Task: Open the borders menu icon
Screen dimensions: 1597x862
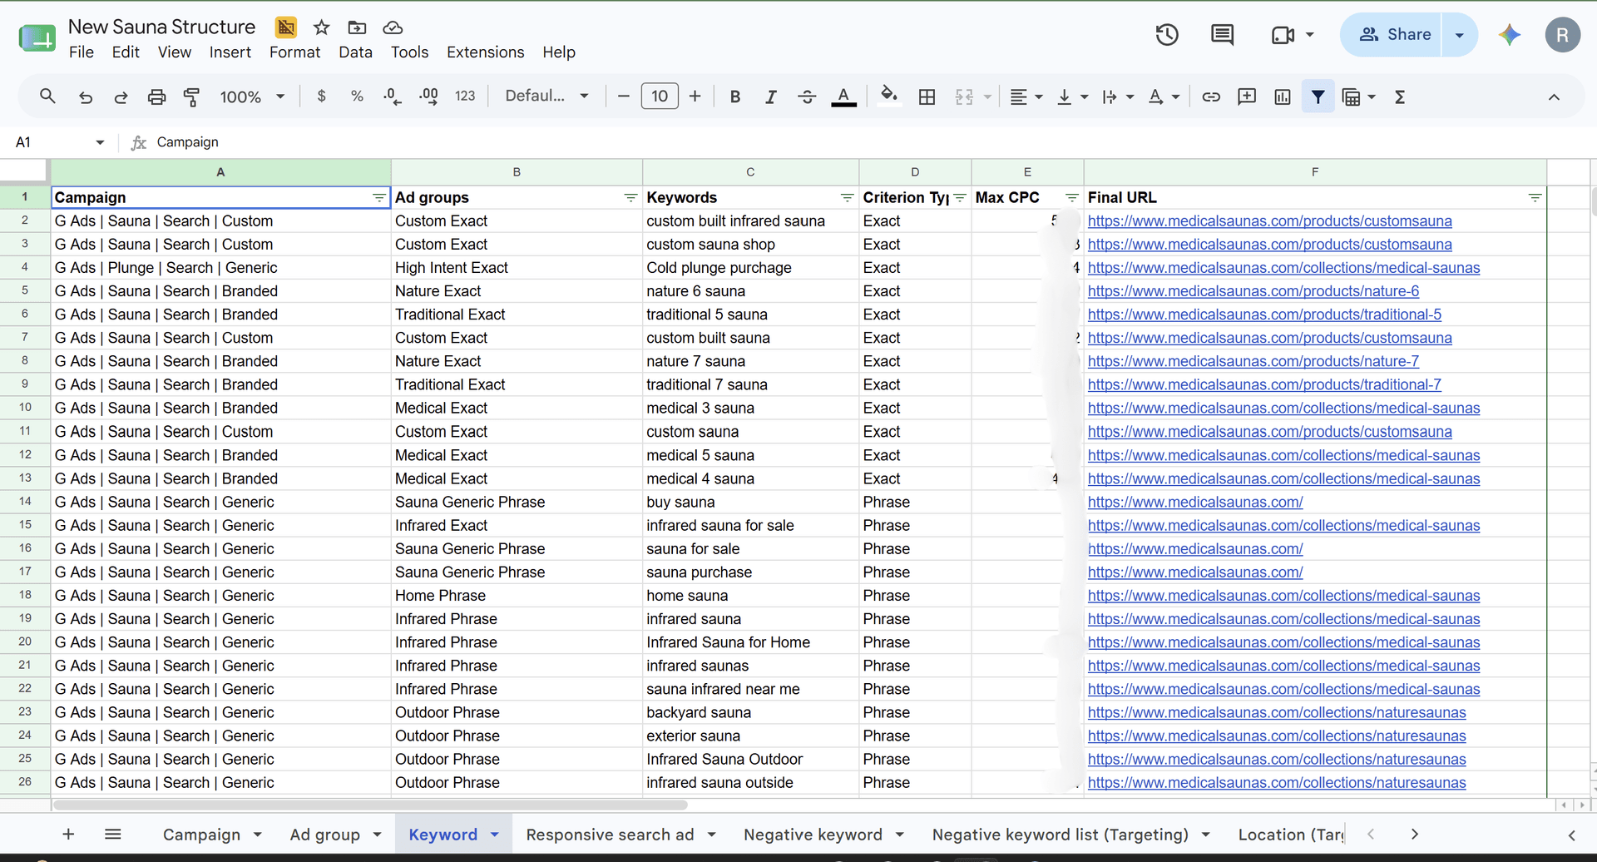Action: 927,97
